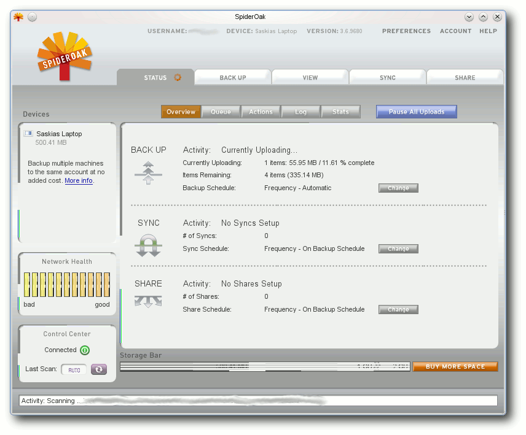Image resolution: width=526 pixels, height=435 pixels.
Task: Click the window menu round button in title bar
Action: pyautogui.click(x=32, y=17)
